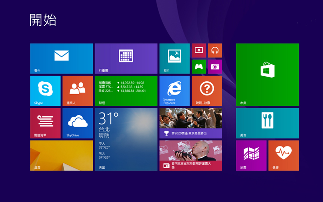Viewport: 323px width, 202px height.
Task: Launch the purple Maps tile
Action: tap(251, 155)
